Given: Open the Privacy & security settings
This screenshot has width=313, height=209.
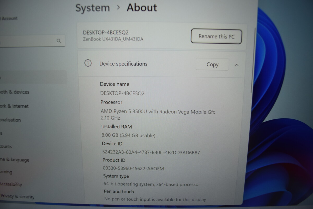Looking at the screenshot, I should [17, 196].
